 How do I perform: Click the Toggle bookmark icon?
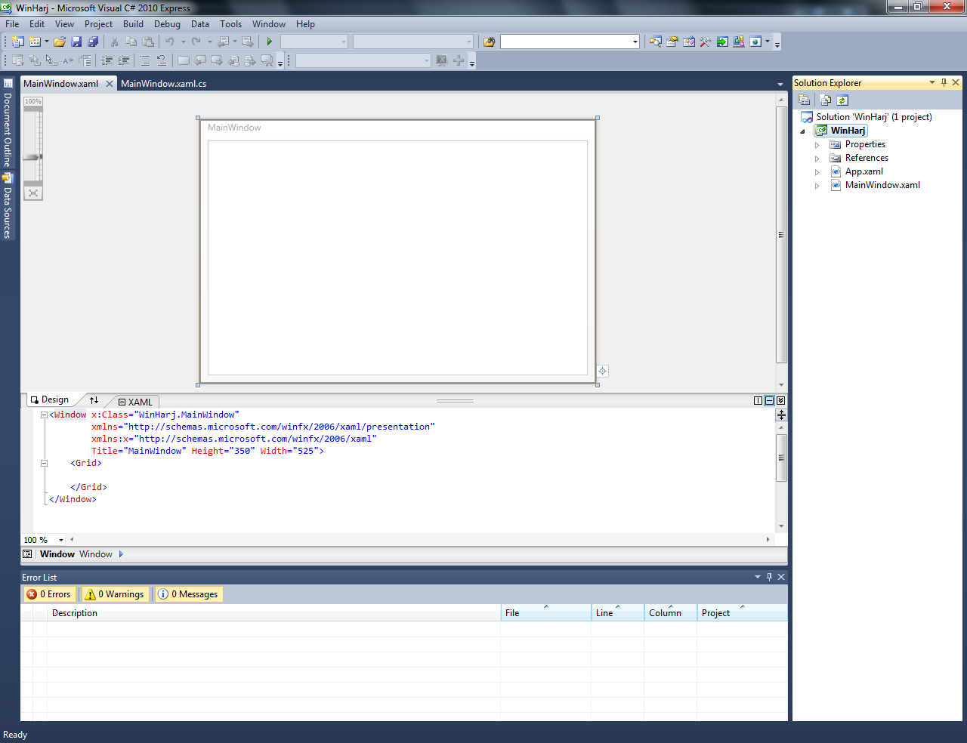(x=184, y=60)
